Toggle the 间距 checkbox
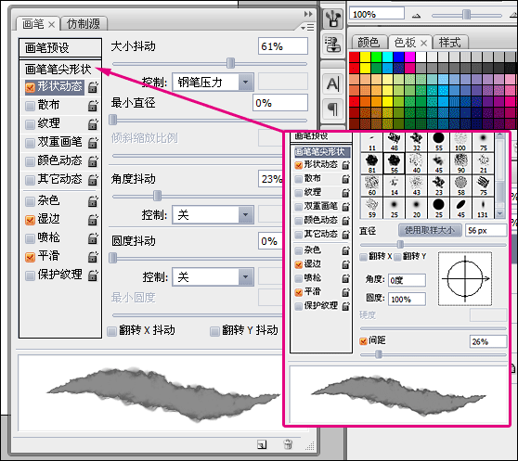Image resolution: width=518 pixels, height=461 pixels. pos(363,341)
